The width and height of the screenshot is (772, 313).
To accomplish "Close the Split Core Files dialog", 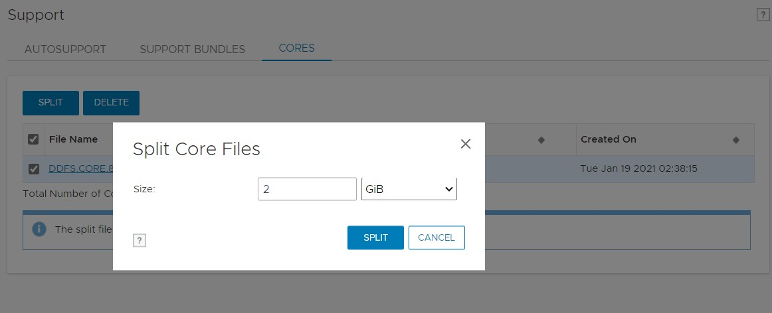I will (x=466, y=144).
